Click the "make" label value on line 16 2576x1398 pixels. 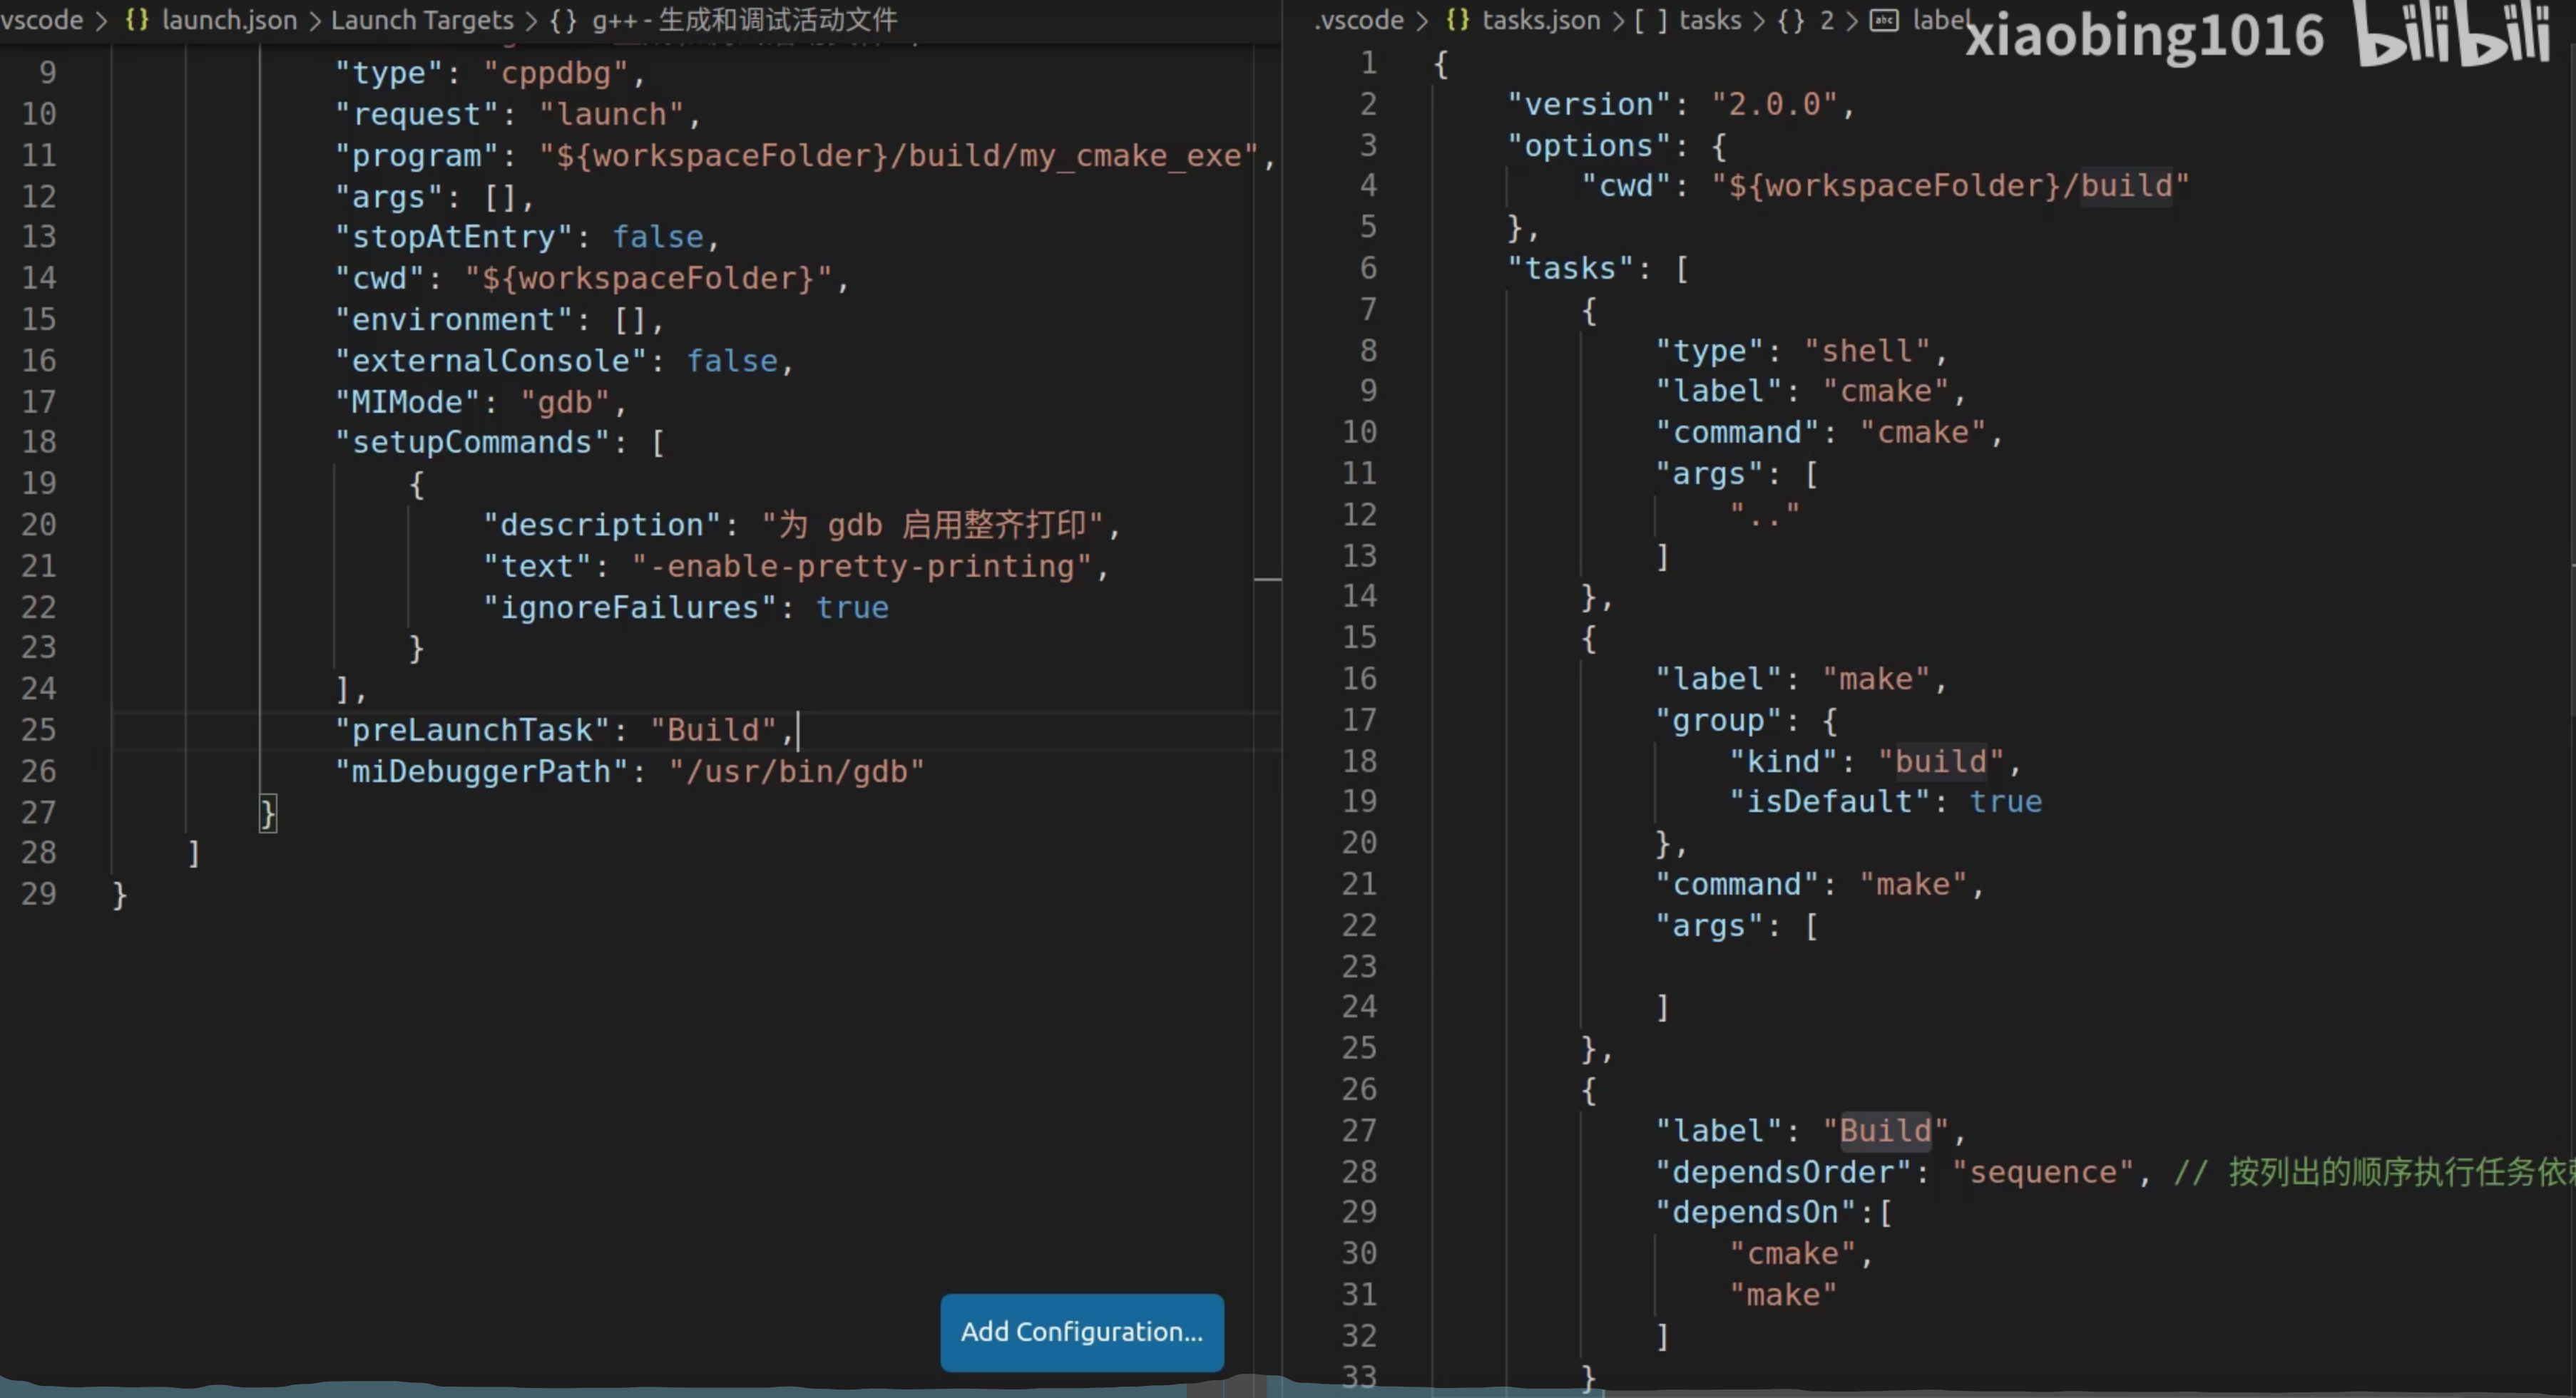click(1877, 679)
